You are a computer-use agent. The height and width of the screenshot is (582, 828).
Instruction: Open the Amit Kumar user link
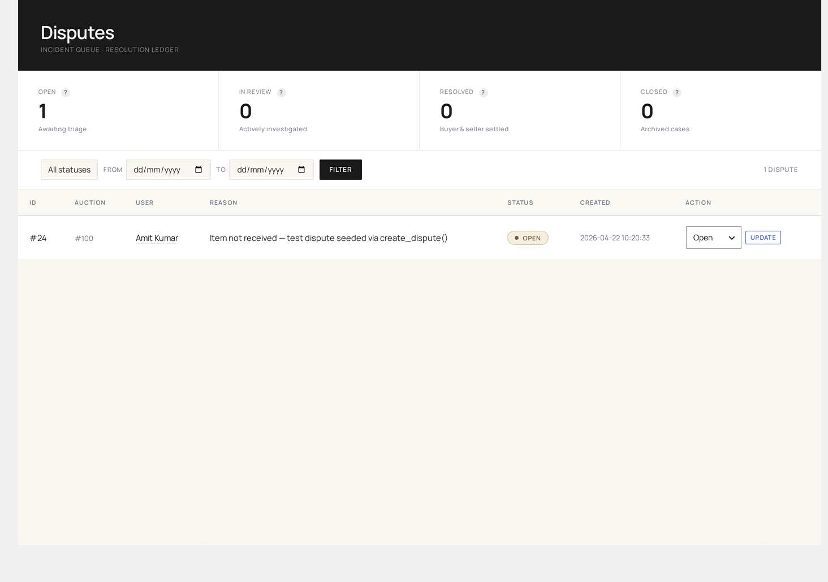(157, 238)
